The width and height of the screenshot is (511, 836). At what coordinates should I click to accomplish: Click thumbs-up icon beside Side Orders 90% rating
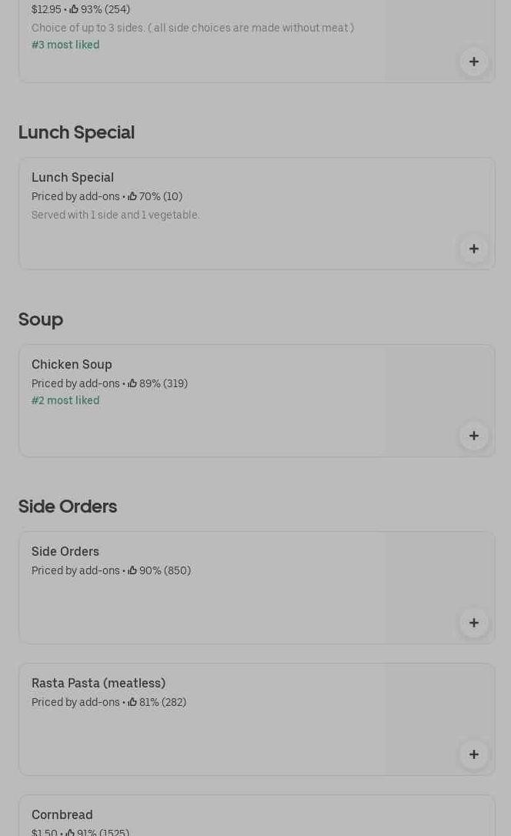[x=132, y=570]
